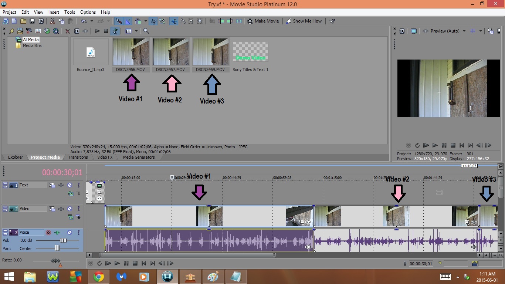The image size is (505, 284).
Task: Click the Undo arrow icon
Action: point(84,21)
